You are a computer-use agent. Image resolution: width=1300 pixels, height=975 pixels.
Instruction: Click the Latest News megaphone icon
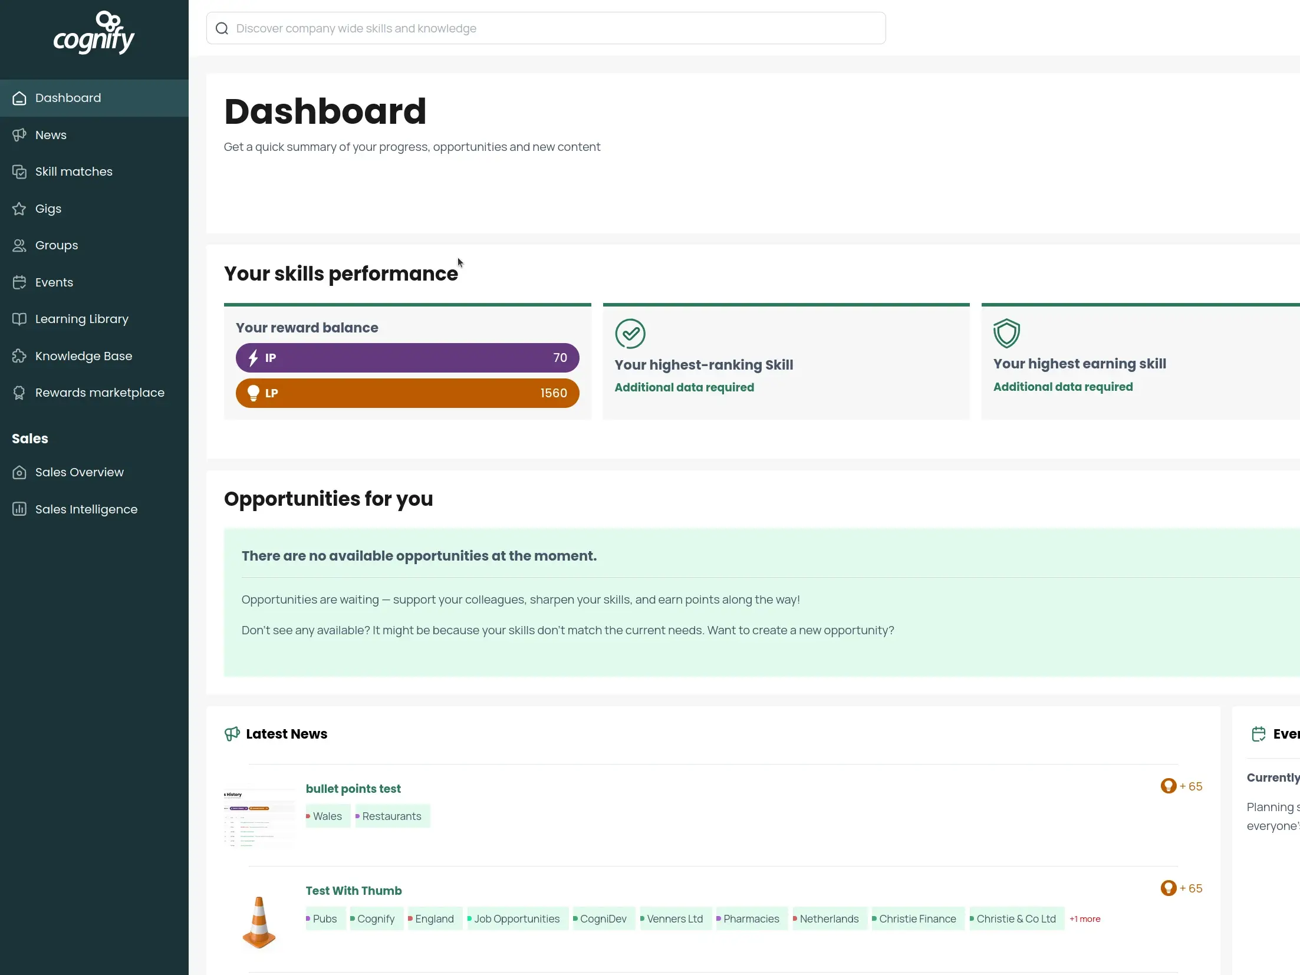pos(232,734)
